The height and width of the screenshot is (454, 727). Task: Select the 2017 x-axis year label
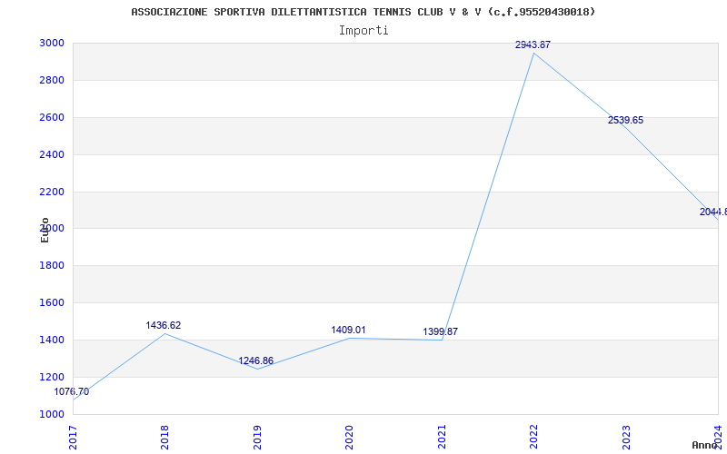pos(73,438)
